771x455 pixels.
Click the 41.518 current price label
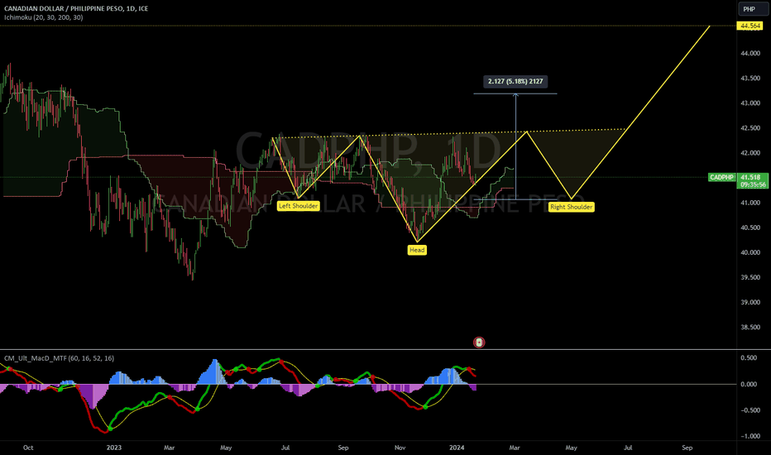pos(750,177)
